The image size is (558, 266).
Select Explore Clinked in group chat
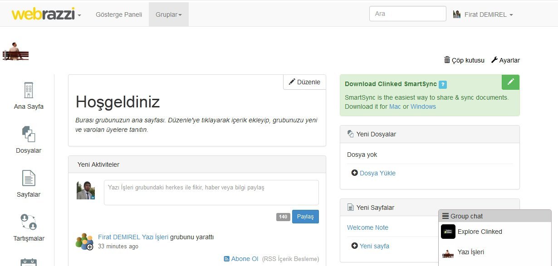(480, 232)
